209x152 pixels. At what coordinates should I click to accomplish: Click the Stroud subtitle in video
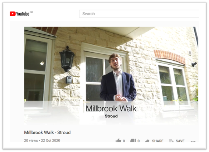pos(111,116)
